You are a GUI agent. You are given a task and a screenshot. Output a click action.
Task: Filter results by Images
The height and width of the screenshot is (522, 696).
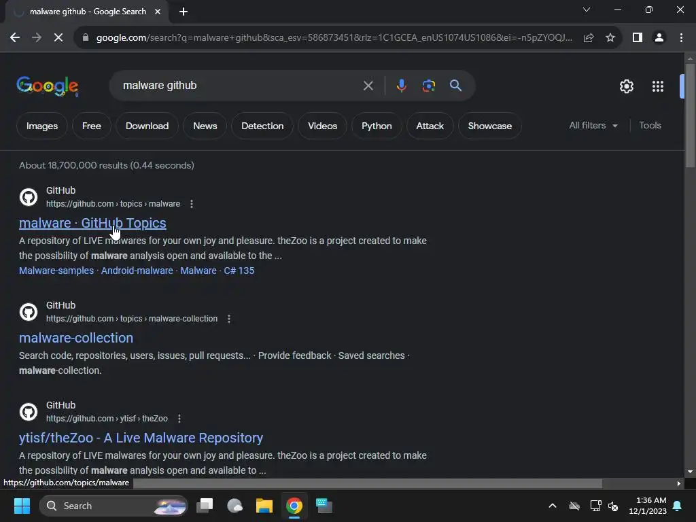pyautogui.click(x=42, y=126)
